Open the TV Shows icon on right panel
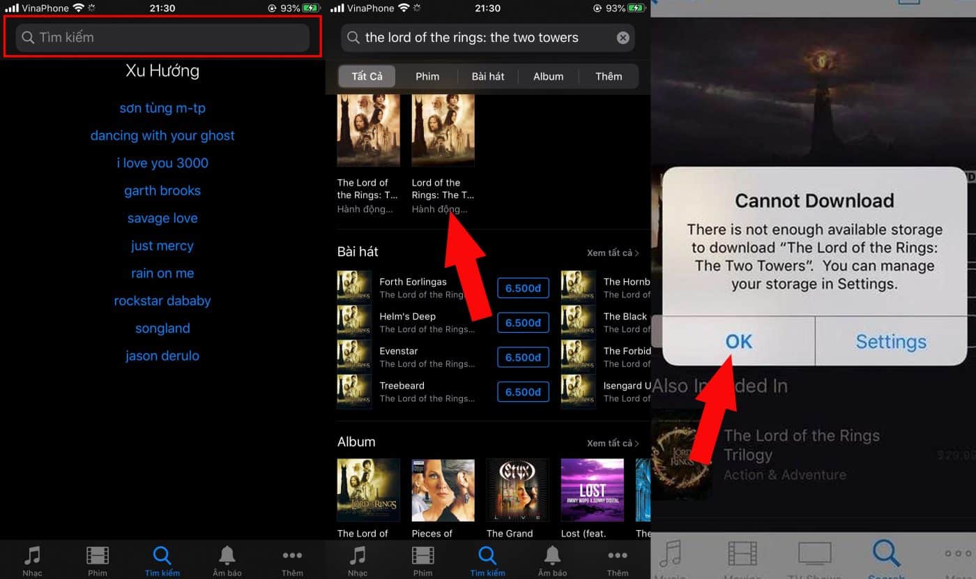976x579 pixels. (814, 555)
